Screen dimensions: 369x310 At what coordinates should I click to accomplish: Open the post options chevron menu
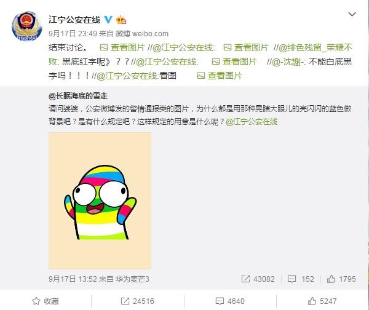[352, 14]
